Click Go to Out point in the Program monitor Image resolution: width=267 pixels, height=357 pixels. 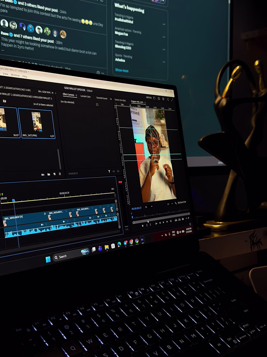click(171, 221)
